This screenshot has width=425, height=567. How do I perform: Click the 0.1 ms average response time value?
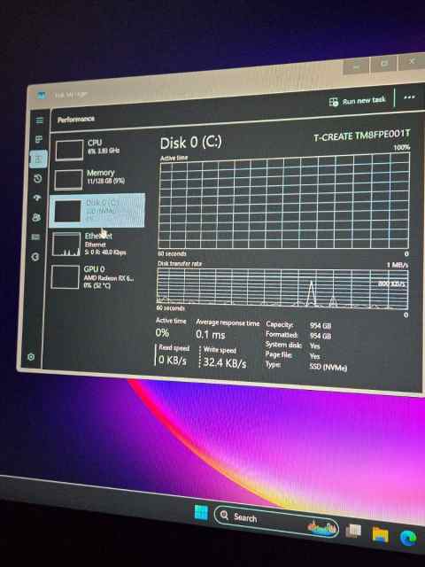click(x=211, y=335)
